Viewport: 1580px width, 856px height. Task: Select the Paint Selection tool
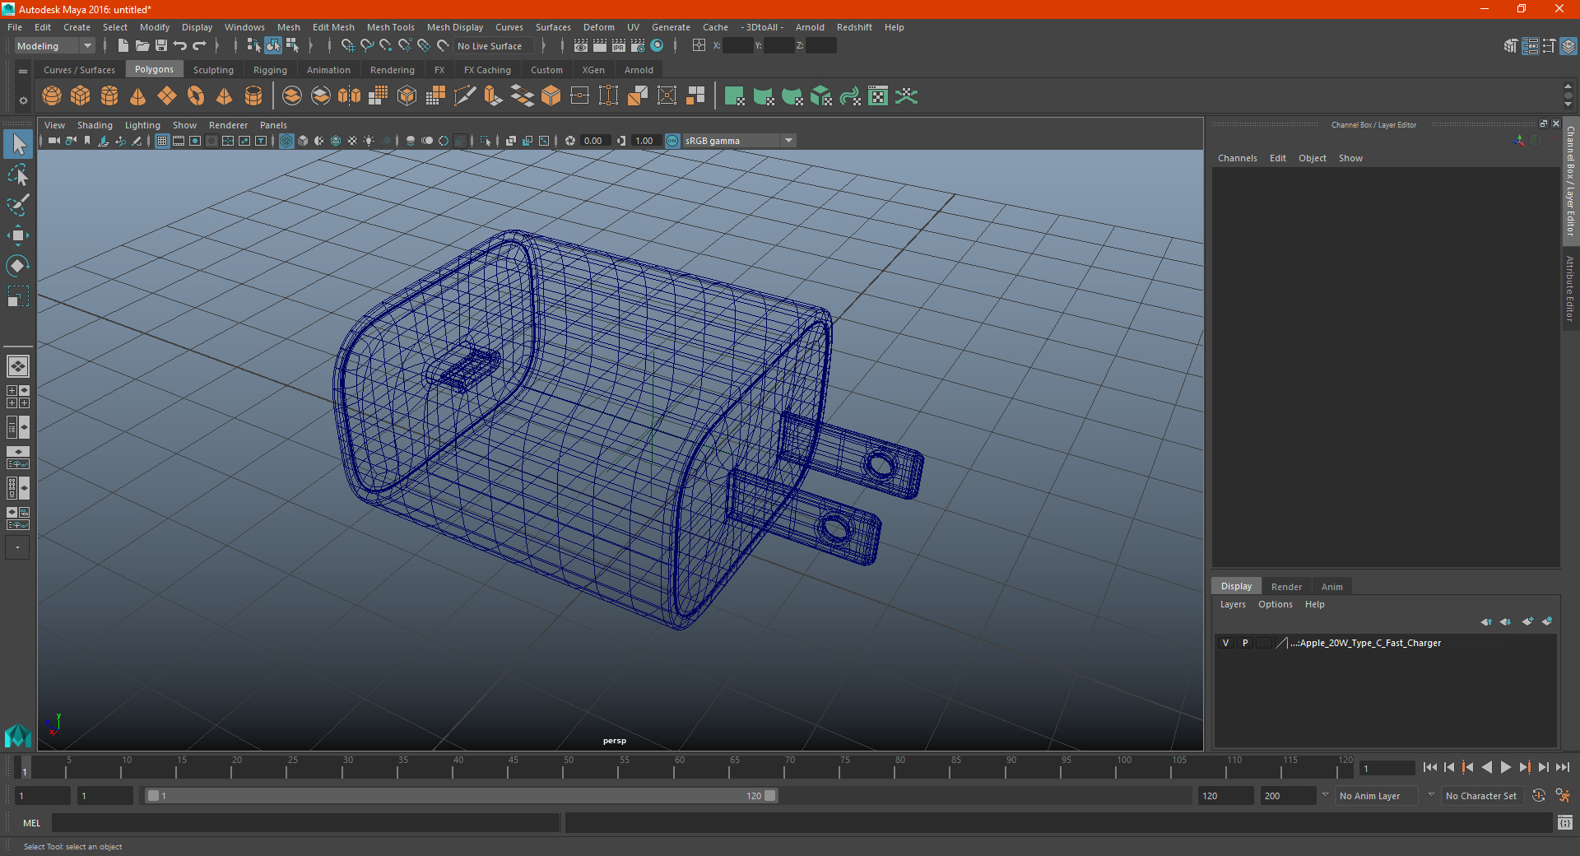17,205
